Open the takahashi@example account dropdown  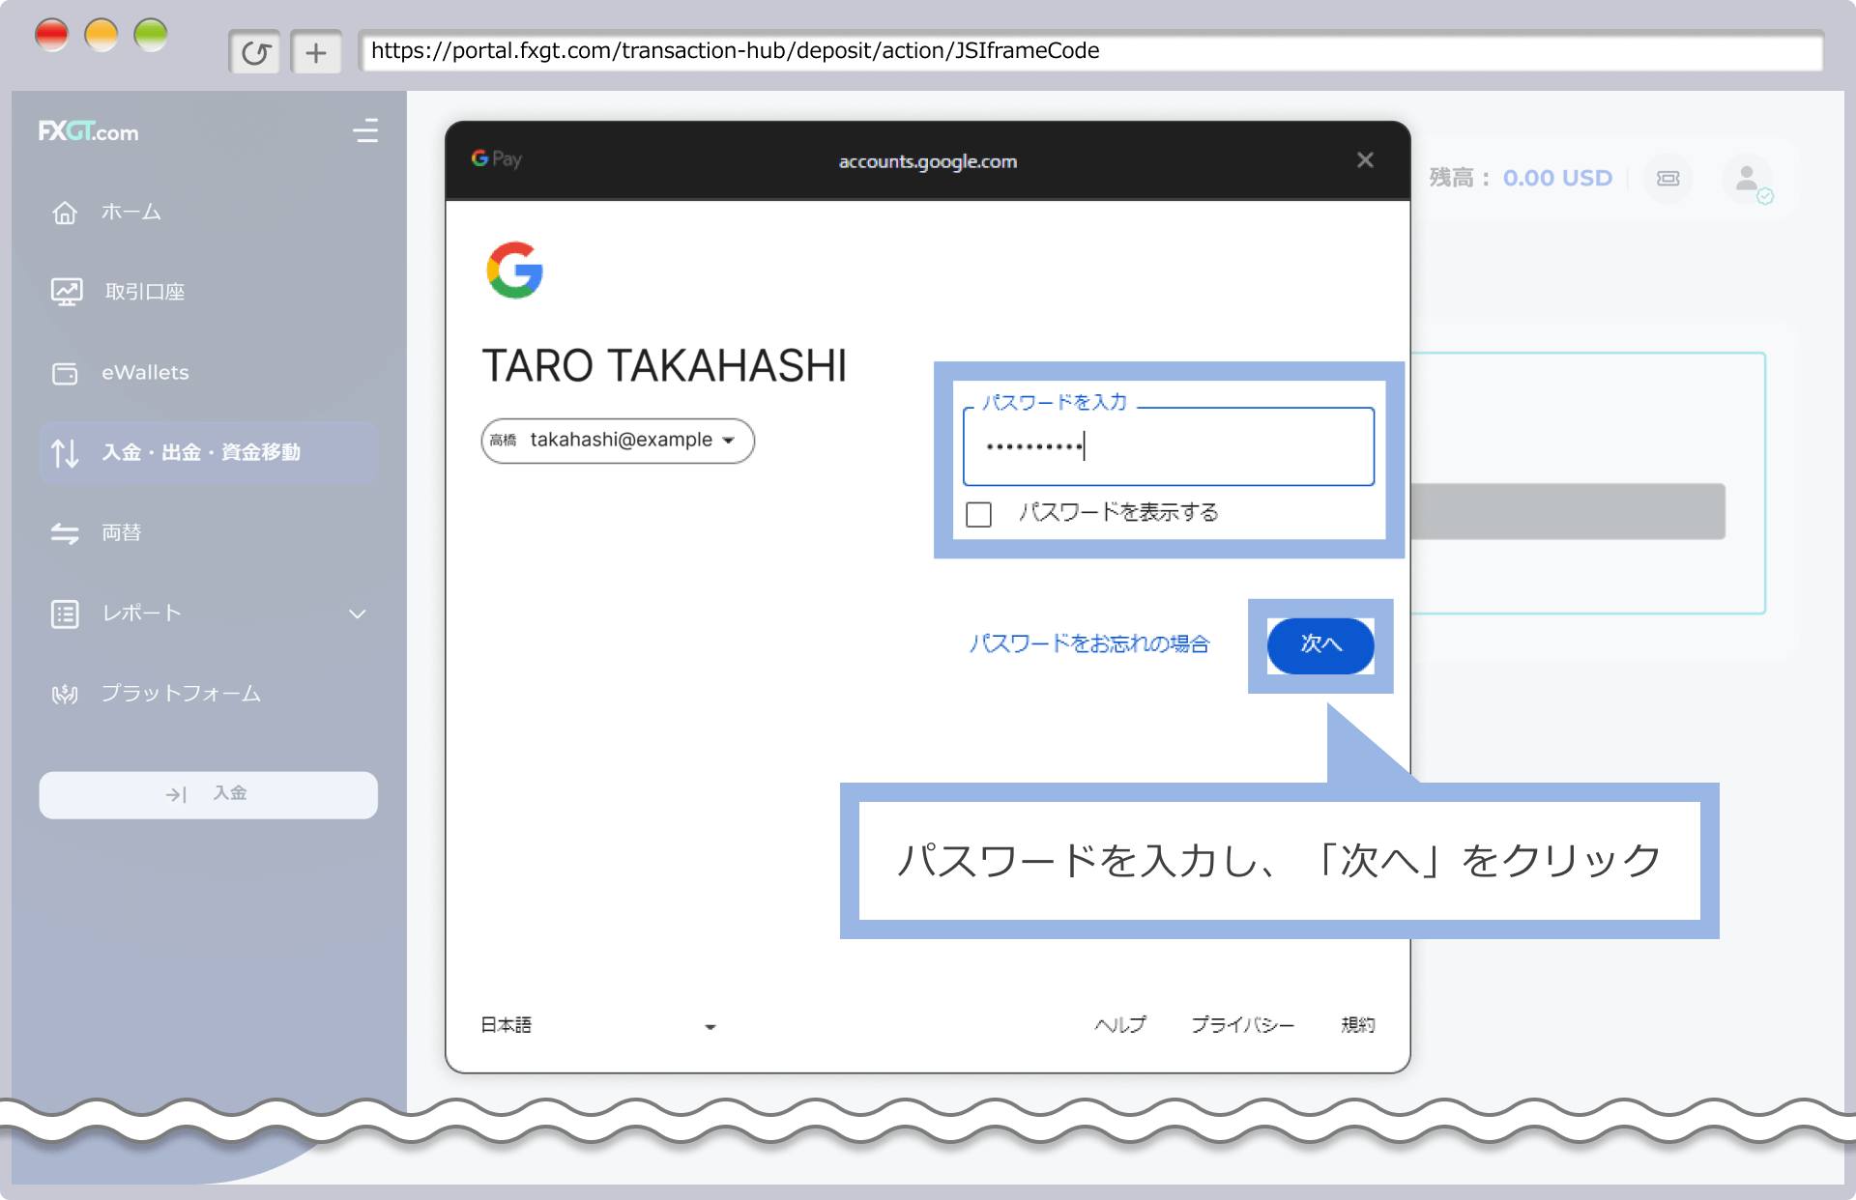618,441
